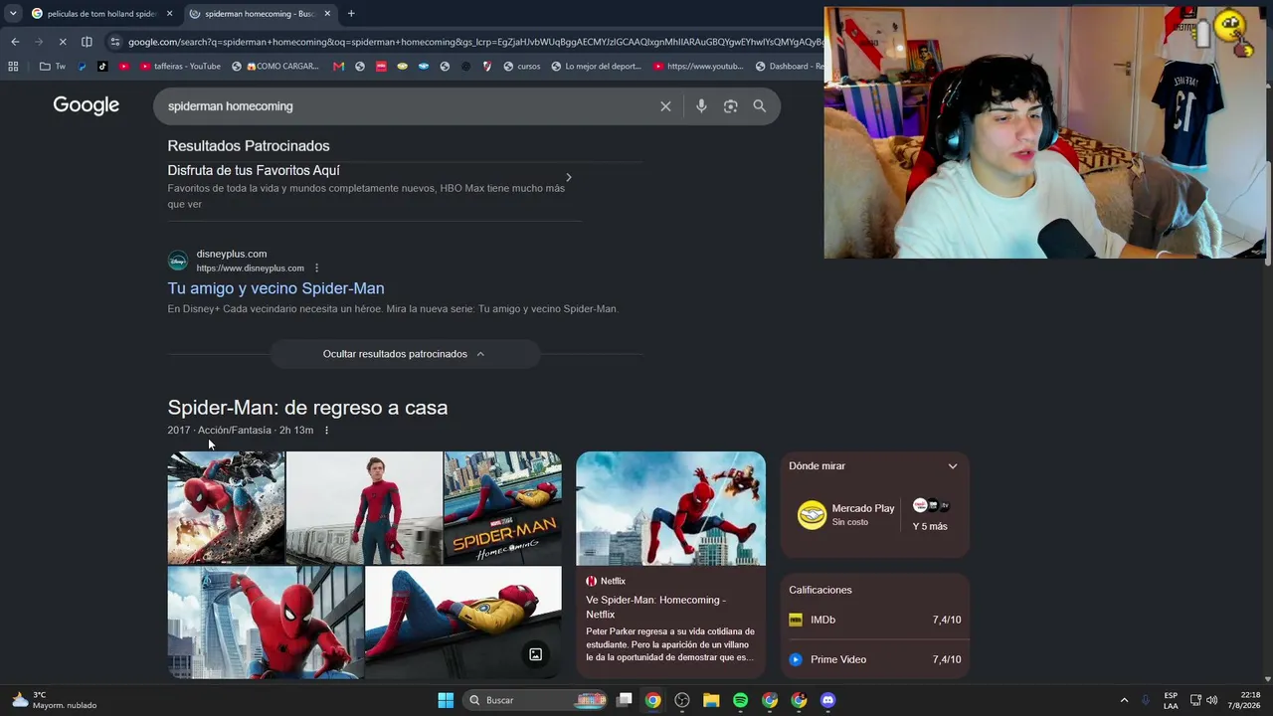Open File Explorer from the taskbar

(711, 700)
